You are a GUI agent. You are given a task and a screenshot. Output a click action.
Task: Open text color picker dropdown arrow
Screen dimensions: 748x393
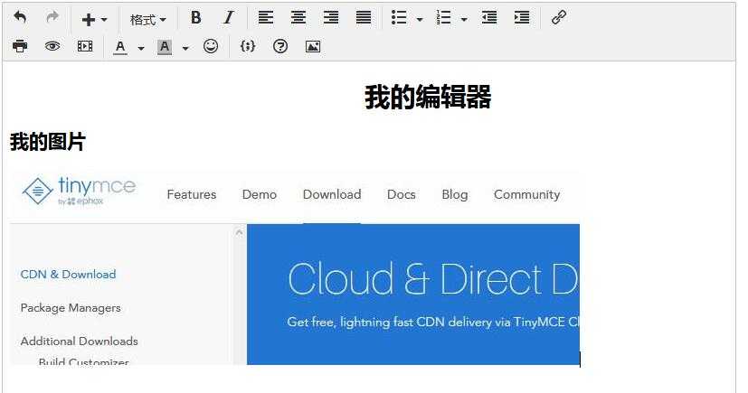[x=141, y=48]
